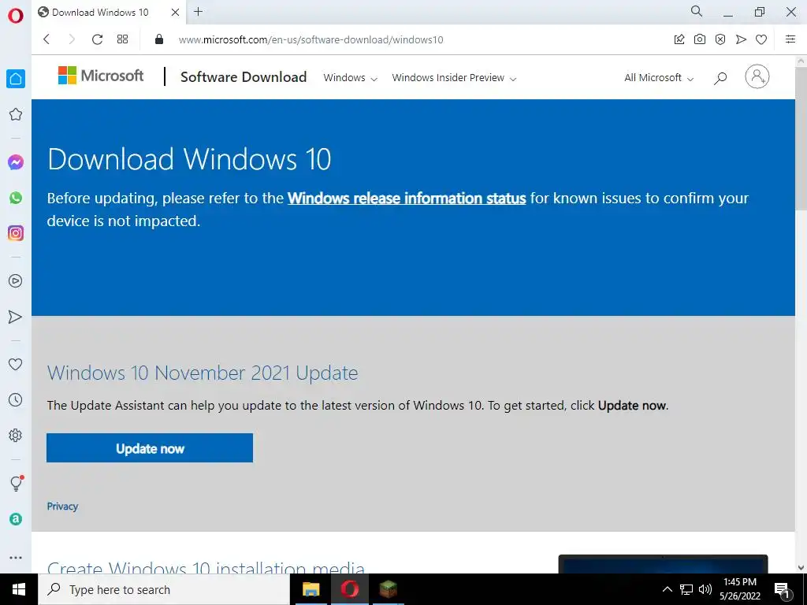Screen dimensions: 807x605
Task: Show hidden system tray icons
Action: (667, 589)
